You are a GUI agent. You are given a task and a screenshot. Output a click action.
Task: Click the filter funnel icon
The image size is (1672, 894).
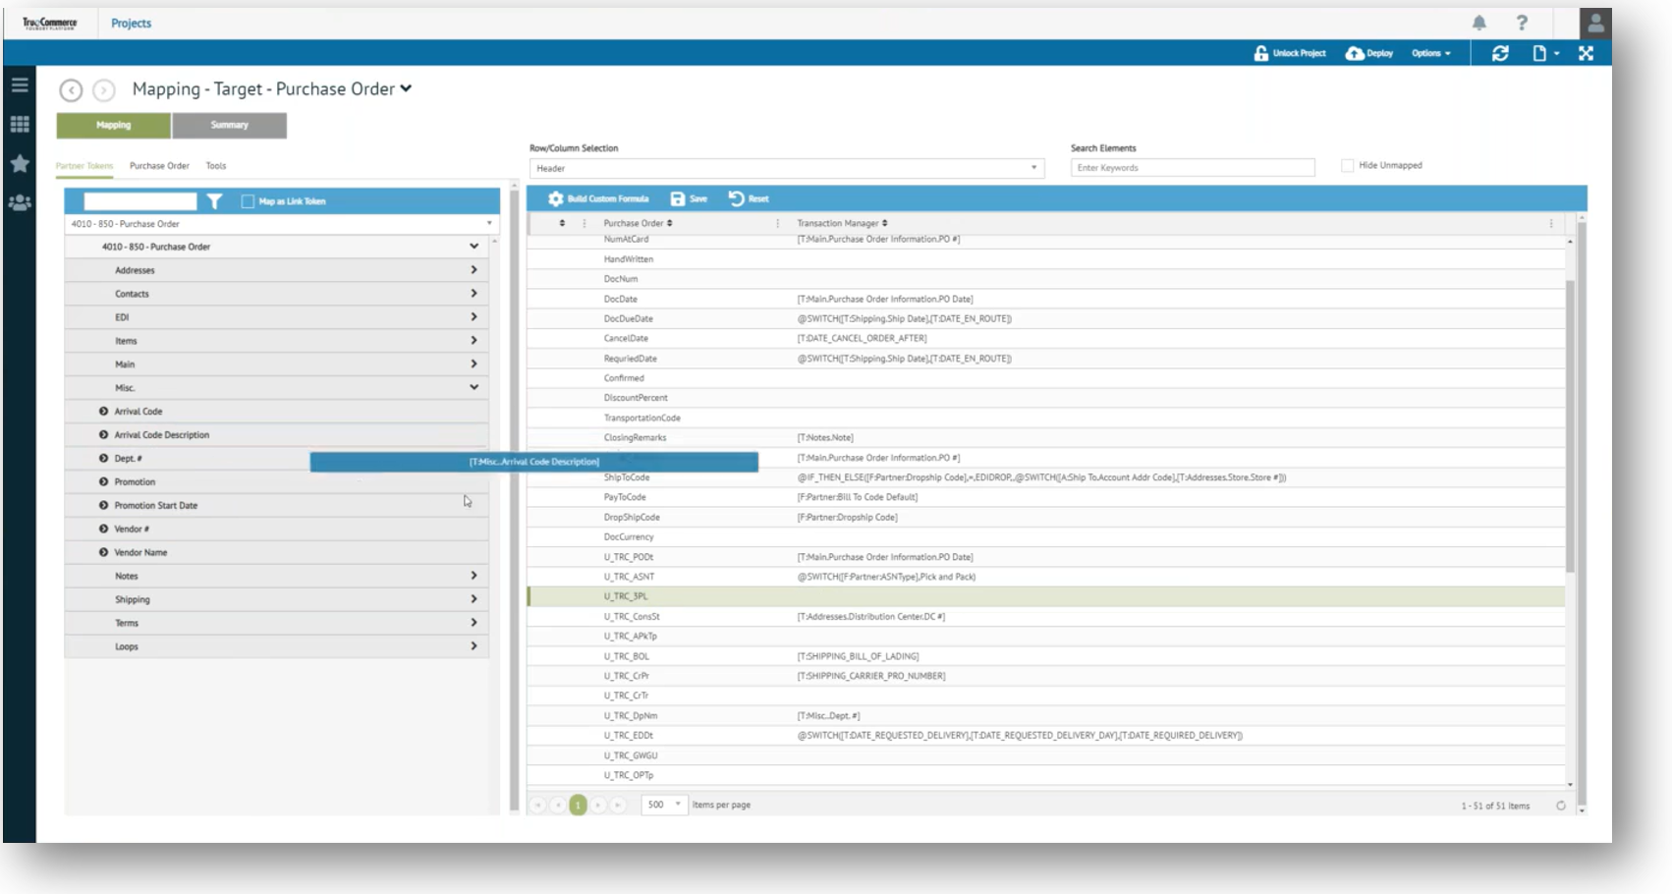[x=214, y=201]
